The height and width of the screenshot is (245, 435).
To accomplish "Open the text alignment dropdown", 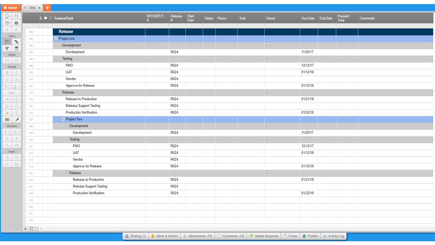I will point(7,106).
